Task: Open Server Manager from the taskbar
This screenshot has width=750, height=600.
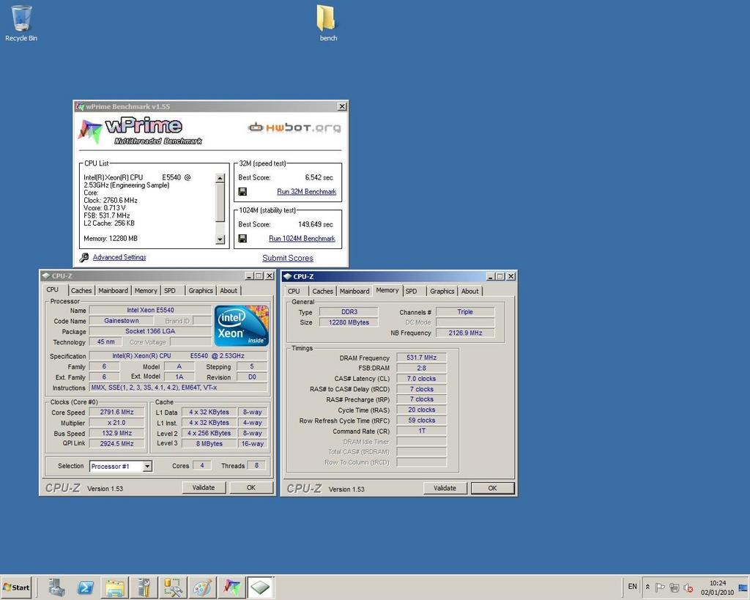Action: 56,587
